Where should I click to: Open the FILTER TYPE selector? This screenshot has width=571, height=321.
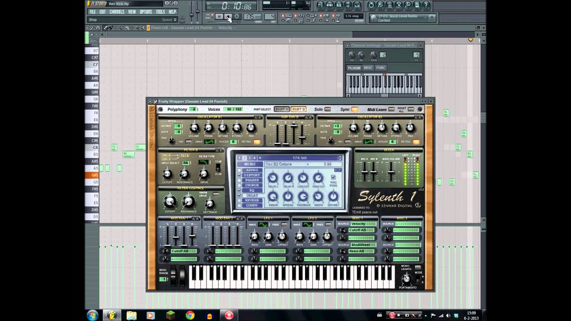coord(203,163)
